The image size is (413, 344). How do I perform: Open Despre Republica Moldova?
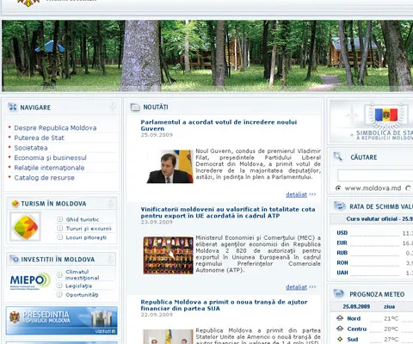55,128
